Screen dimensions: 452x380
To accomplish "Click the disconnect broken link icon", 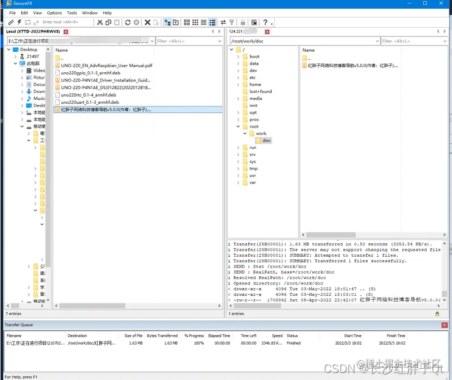I will click(x=36, y=22).
